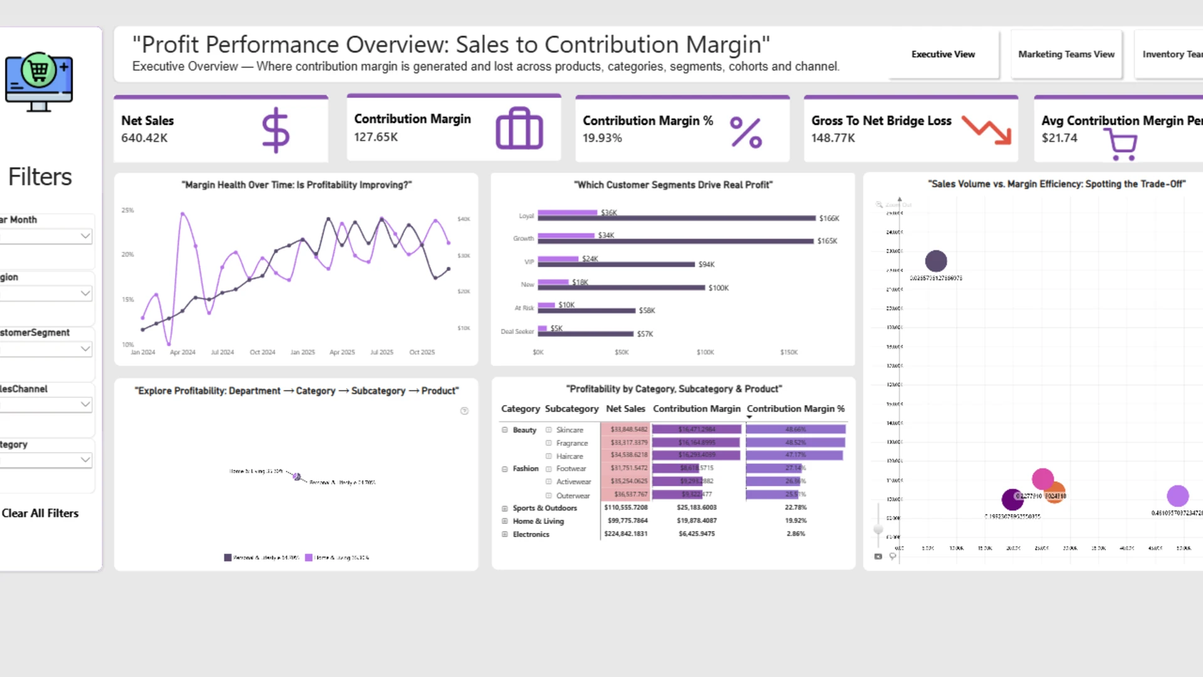Expand the Electronics category row
The height and width of the screenshot is (677, 1203).
pos(504,534)
